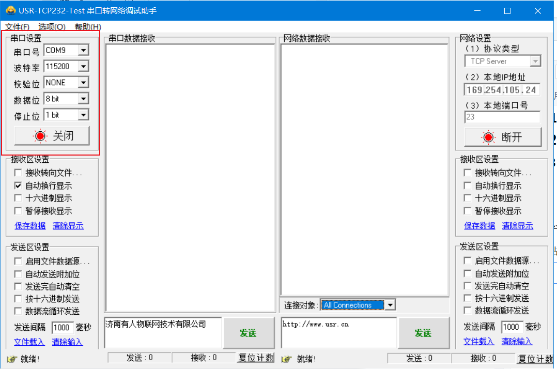Viewport: 557px width, 369px height.
Task: Uncheck auto line wrap in serial receive settings
Action: pos(19,186)
